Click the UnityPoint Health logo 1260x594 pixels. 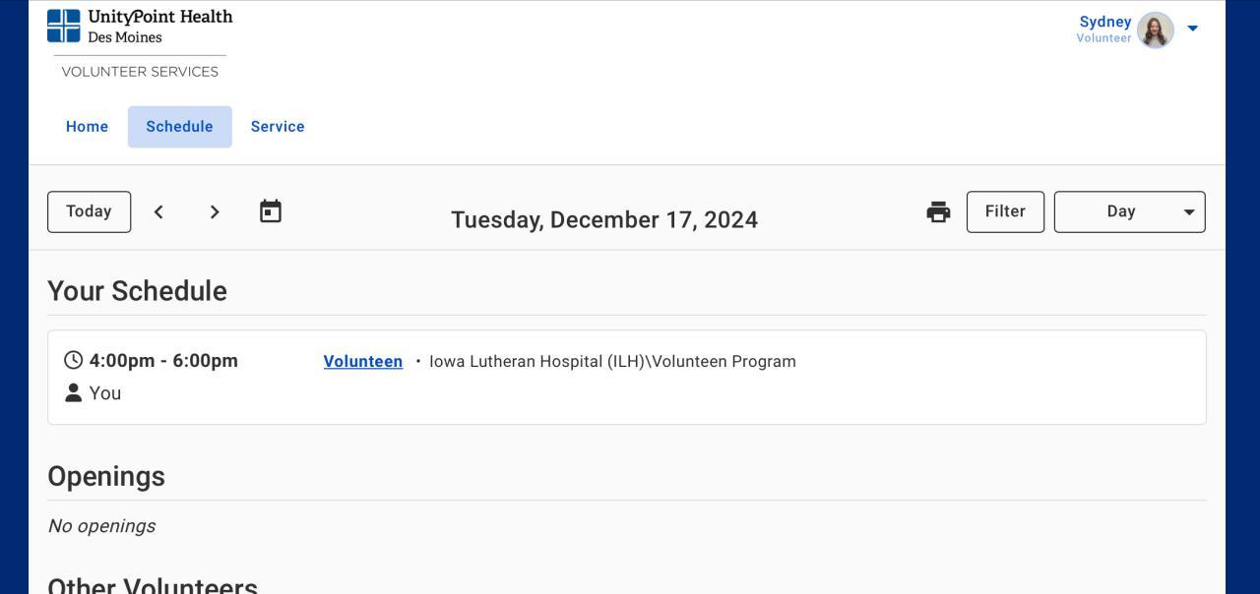[140, 28]
